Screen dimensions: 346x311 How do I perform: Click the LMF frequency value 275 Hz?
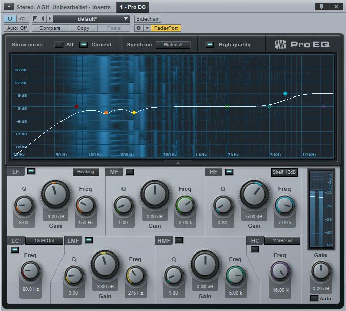click(x=135, y=293)
